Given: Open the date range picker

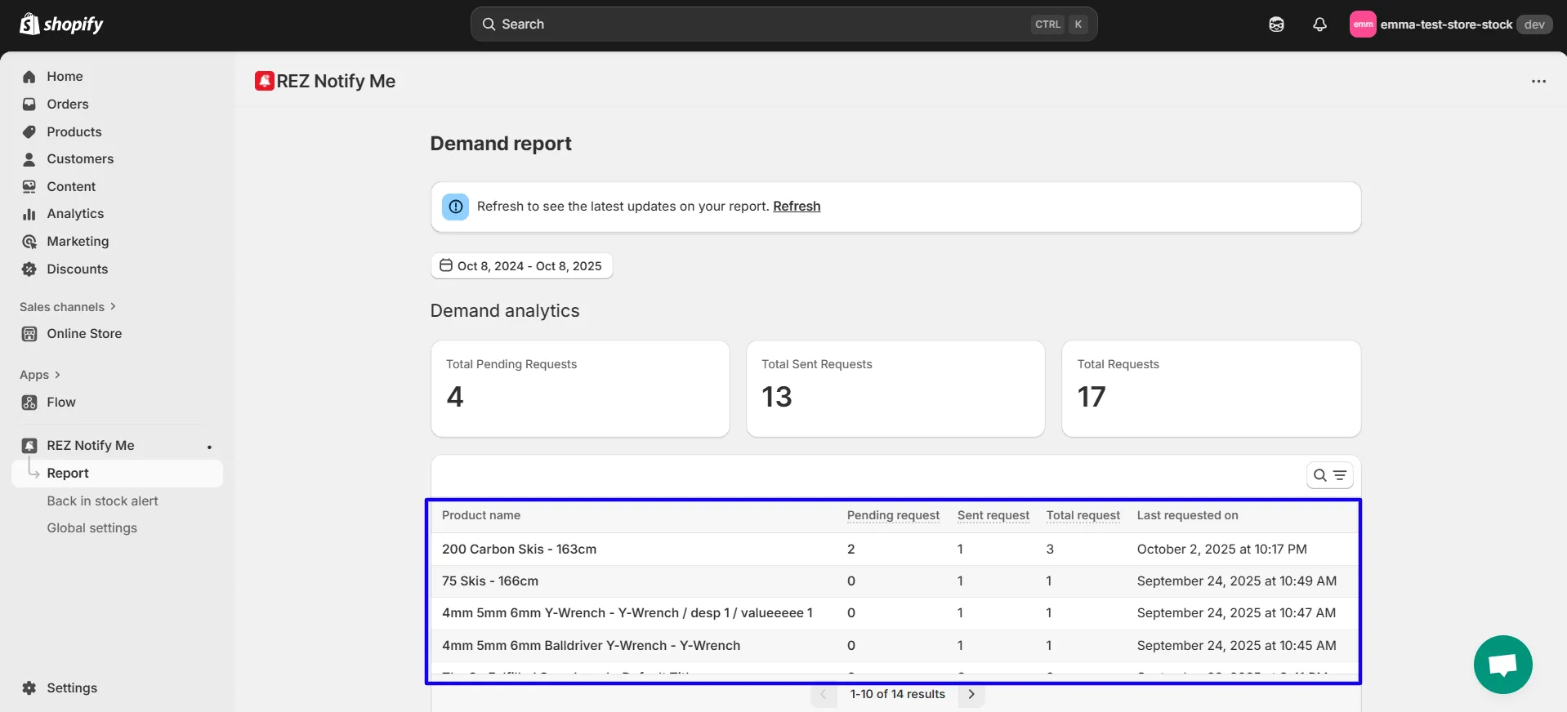Looking at the screenshot, I should click(521, 266).
